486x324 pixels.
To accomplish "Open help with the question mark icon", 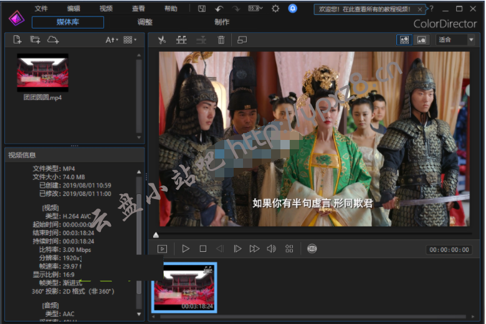I will click(431, 9).
